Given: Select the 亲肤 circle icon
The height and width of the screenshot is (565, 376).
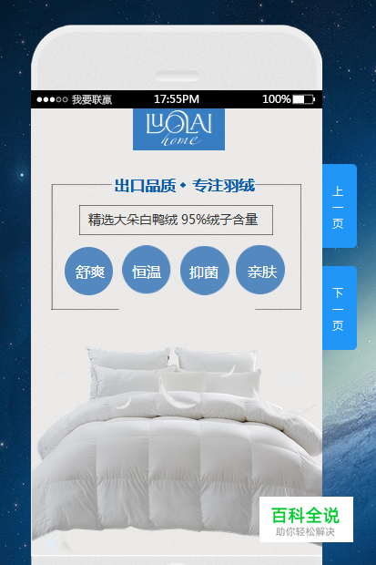Looking at the screenshot, I should coord(260,270).
